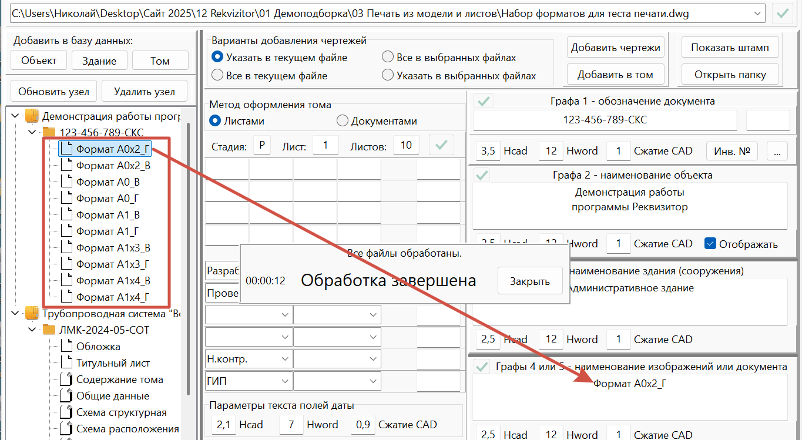Click the sheet icon of Формат A0_В
802x440 pixels.
pyautogui.click(x=66, y=182)
